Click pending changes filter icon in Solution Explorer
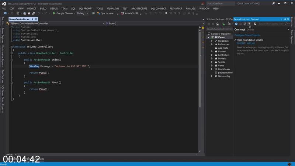 click(223, 24)
